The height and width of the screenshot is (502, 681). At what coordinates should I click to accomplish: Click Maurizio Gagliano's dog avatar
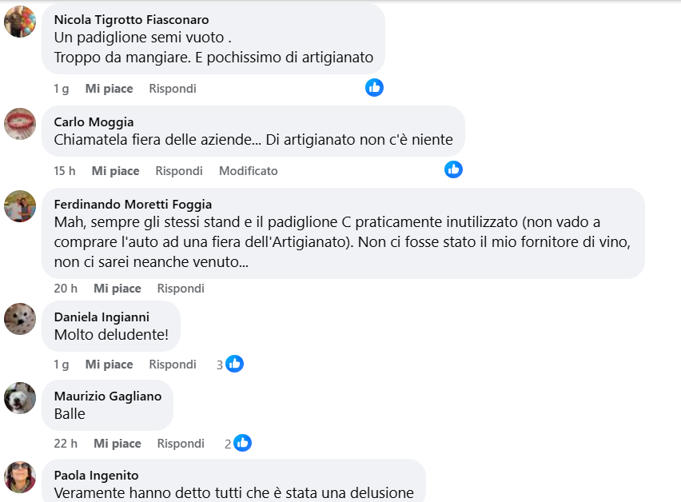[20, 397]
